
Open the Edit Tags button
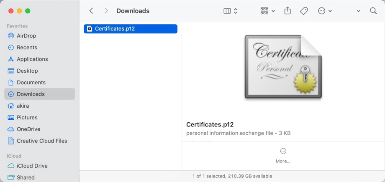click(x=304, y=11)
